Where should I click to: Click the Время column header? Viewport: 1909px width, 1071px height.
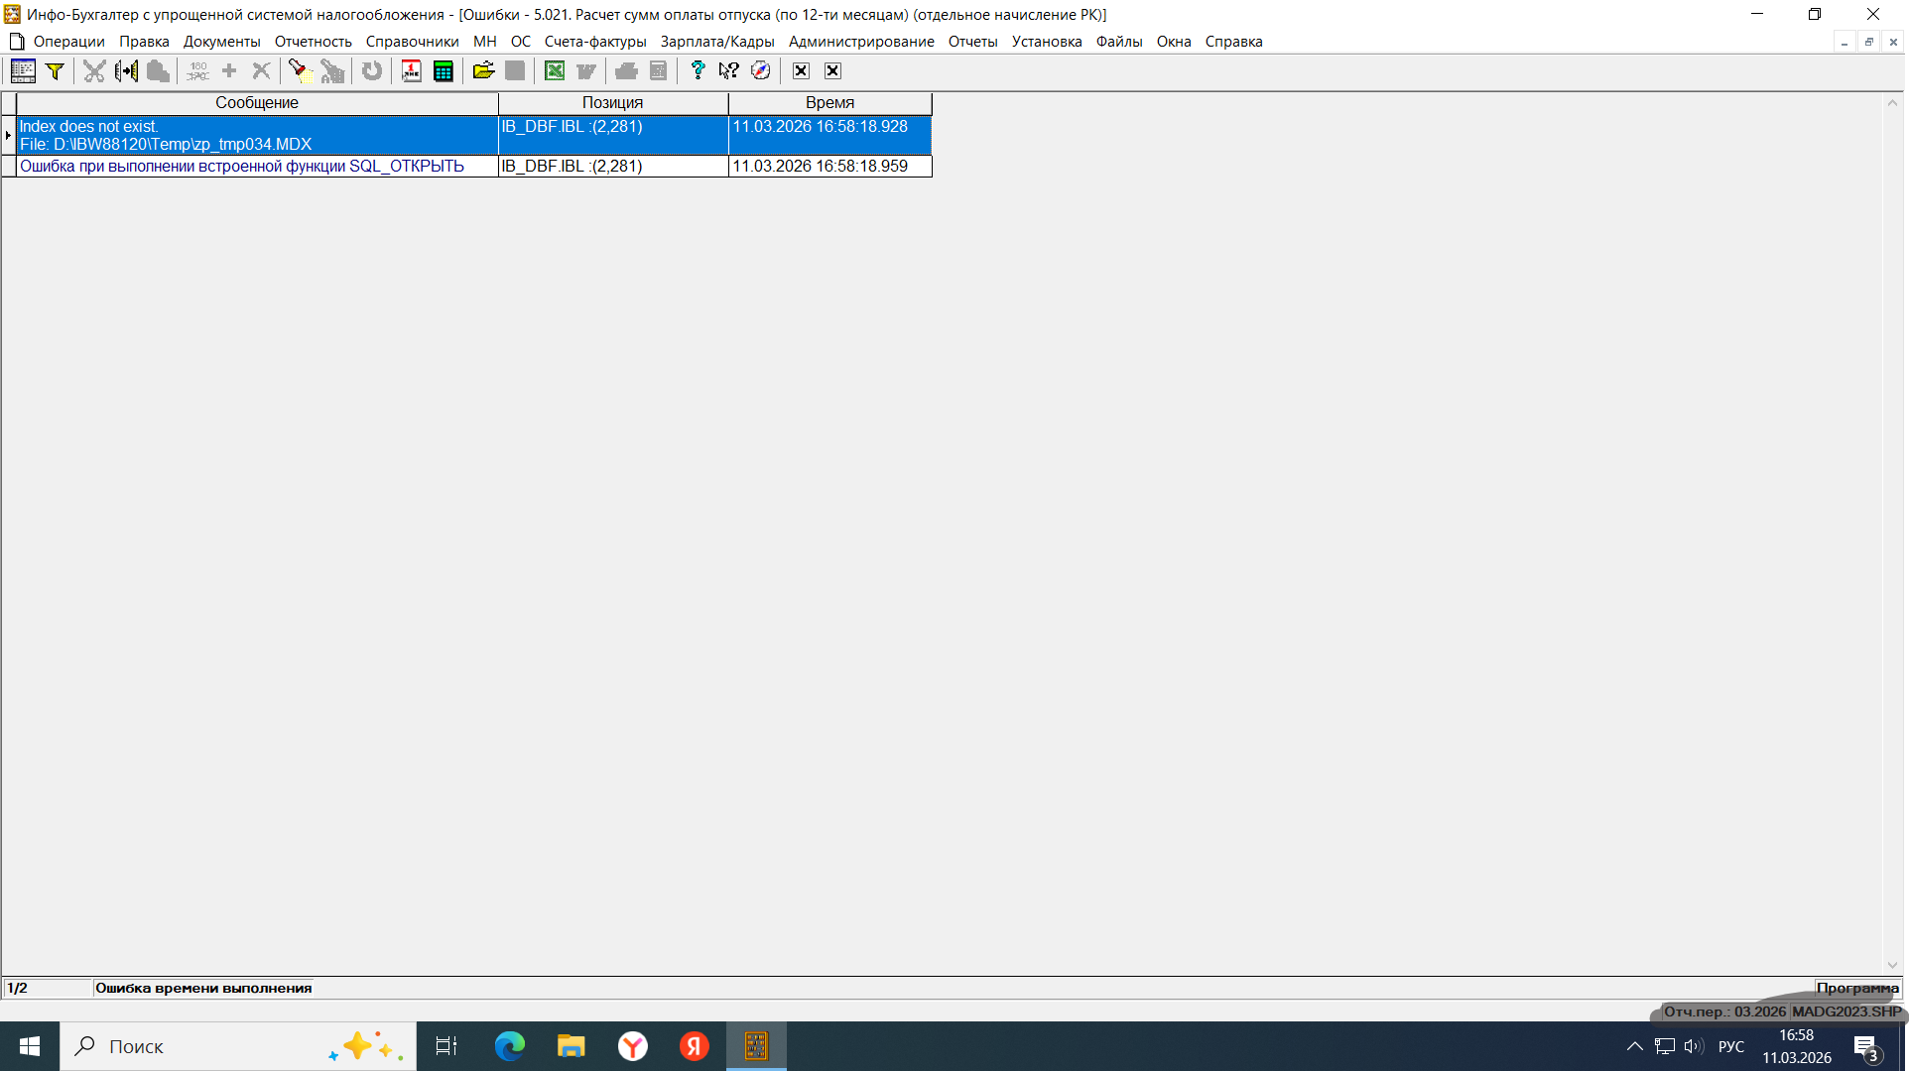coord(829,103)
